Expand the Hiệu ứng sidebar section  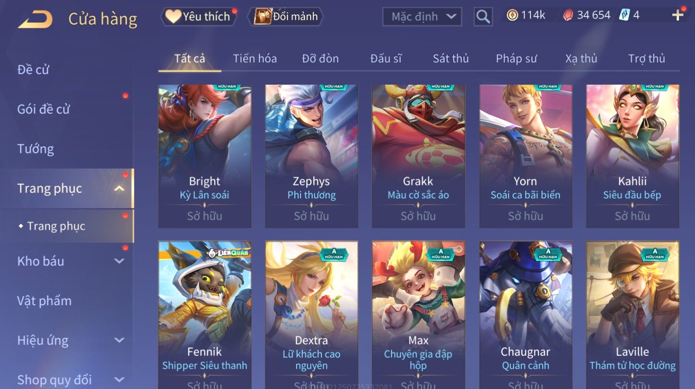pos(119,340)
